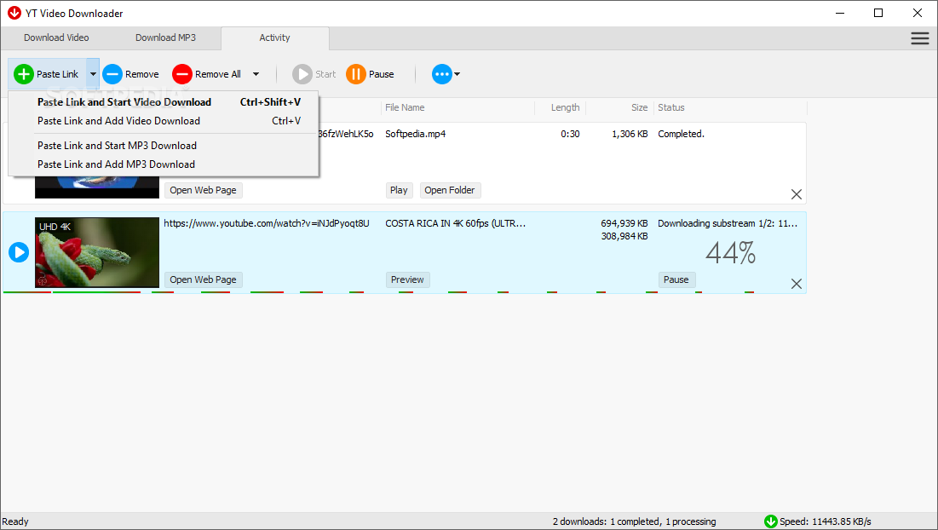Select the Activity tab

click(x=274, y=37)
